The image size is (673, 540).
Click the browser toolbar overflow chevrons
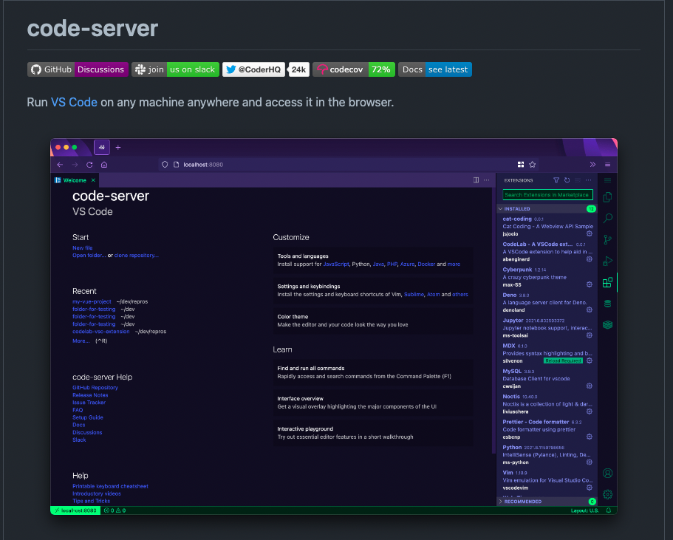tap(592, 165)
